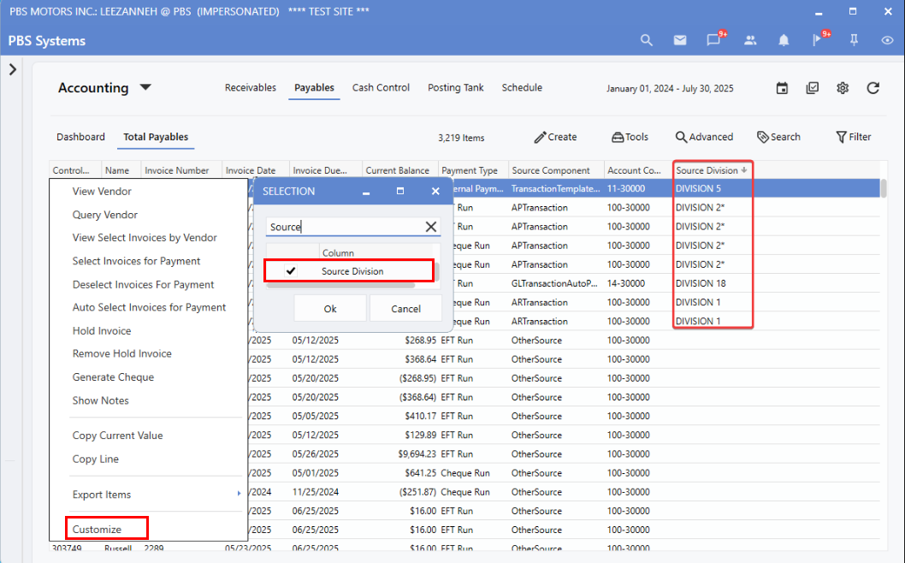Viewport: 905px width, 563px height.
Task: Expand the left sidebar chevron
Action: click(x=13, y=69)
